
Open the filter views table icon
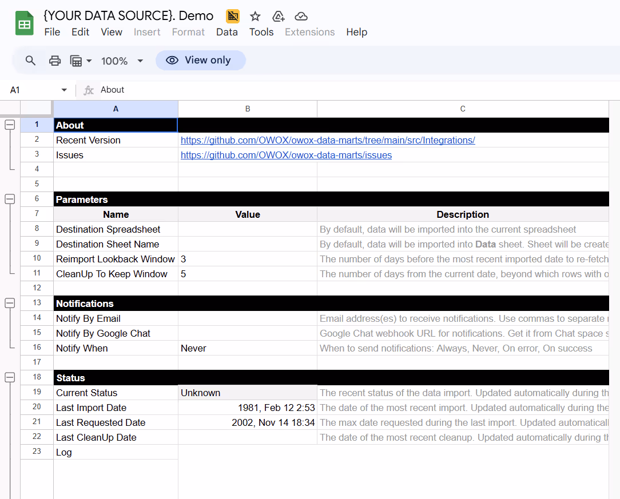pyautogui.click(x=81, y=61)
